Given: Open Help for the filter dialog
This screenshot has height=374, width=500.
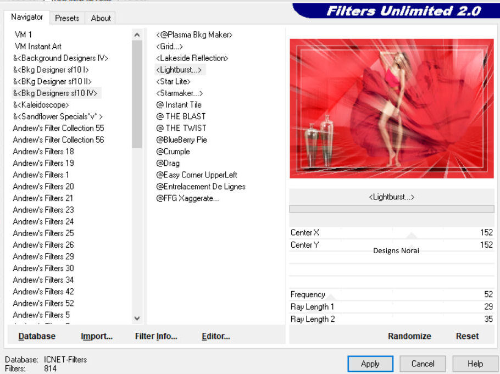Looking at the screenshot, I should (475, 364).
